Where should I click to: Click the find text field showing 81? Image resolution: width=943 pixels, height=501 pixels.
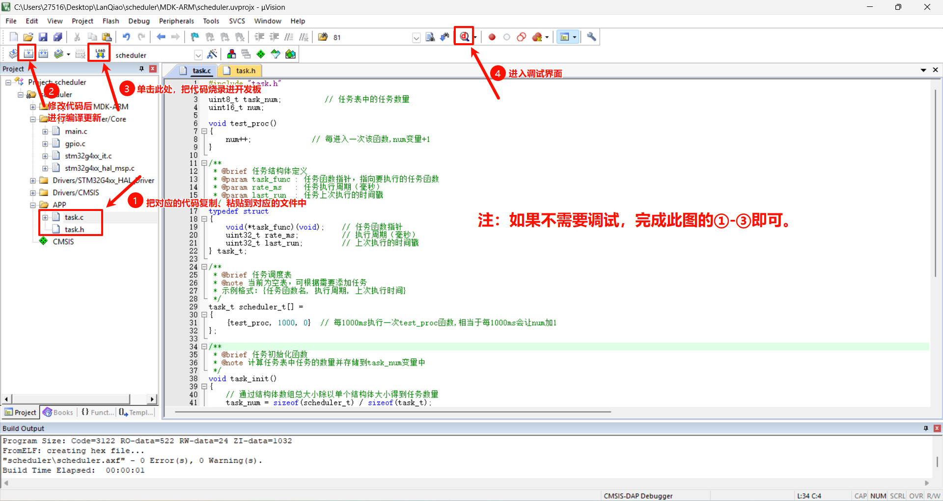pos(372,38)
